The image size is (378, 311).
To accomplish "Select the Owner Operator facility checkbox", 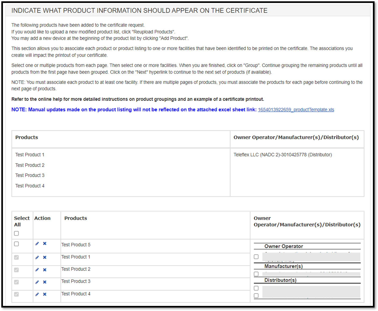I will point(256,257).
